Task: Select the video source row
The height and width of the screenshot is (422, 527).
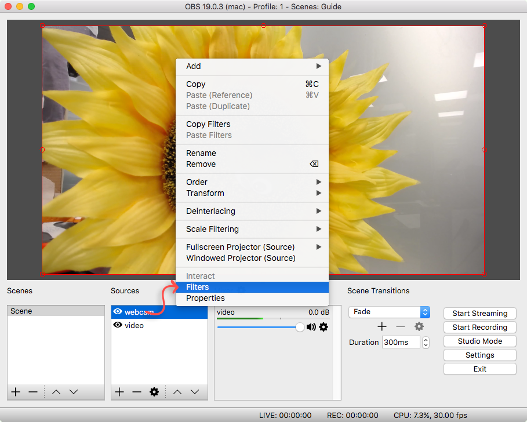Action: tap(159, 325)
